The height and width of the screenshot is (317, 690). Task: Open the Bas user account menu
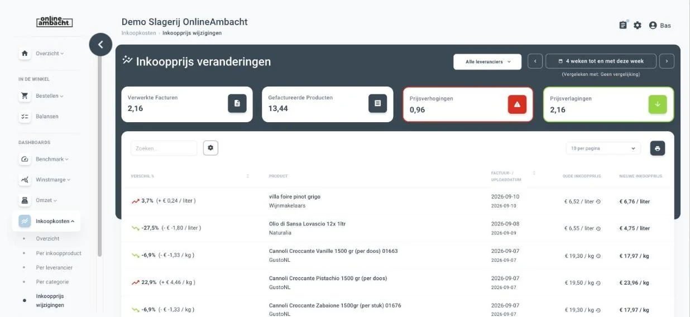click(x=659, y=25)
